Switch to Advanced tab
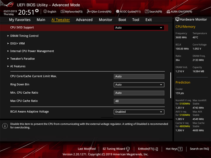 tap(84, 20)
